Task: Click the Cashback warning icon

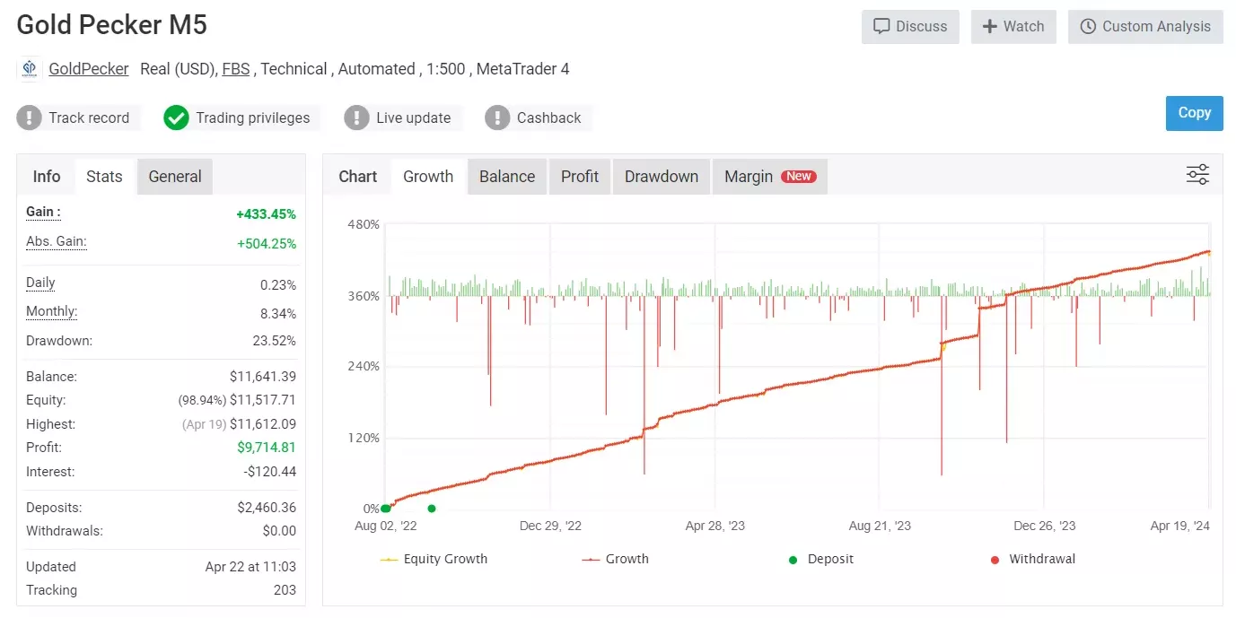Action: click(x=497, y=118)
